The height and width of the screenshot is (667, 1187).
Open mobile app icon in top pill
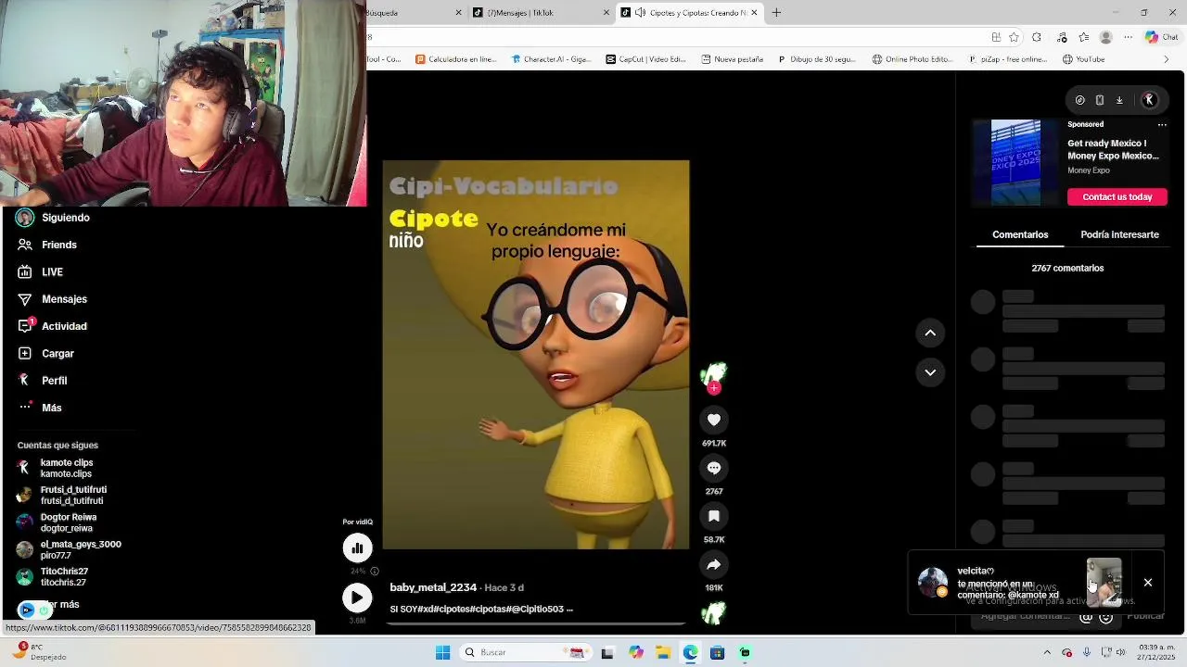1100,100
